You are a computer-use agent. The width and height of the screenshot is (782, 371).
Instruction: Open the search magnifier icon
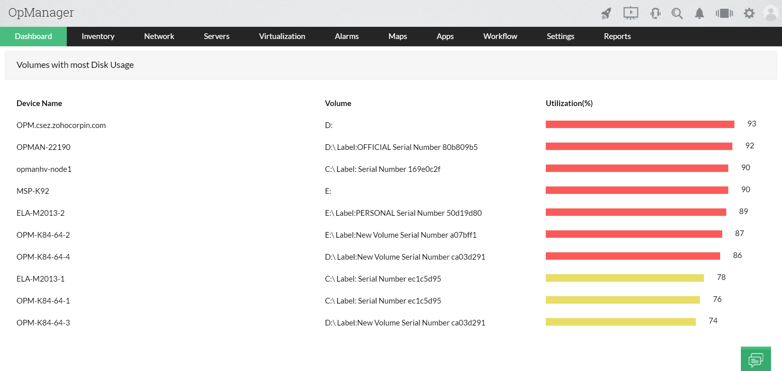(x=677, y=13)
